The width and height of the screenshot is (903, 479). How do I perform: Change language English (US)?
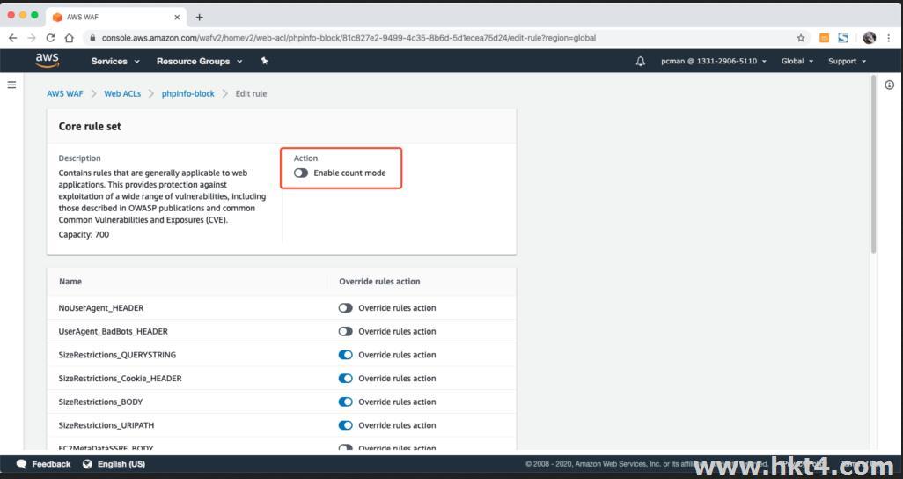click(121, 464)
